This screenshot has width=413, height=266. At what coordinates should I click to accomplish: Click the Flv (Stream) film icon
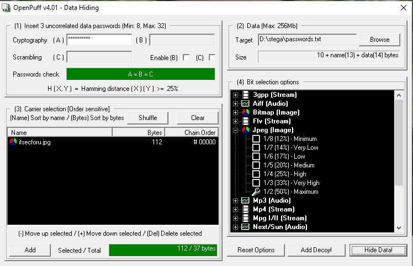click(245, 121)
